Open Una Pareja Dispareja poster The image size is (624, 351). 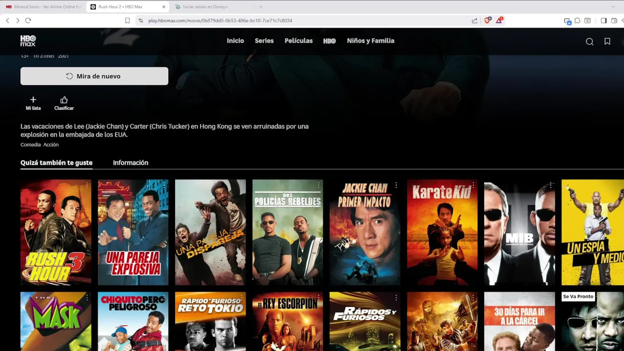[210, 232]
